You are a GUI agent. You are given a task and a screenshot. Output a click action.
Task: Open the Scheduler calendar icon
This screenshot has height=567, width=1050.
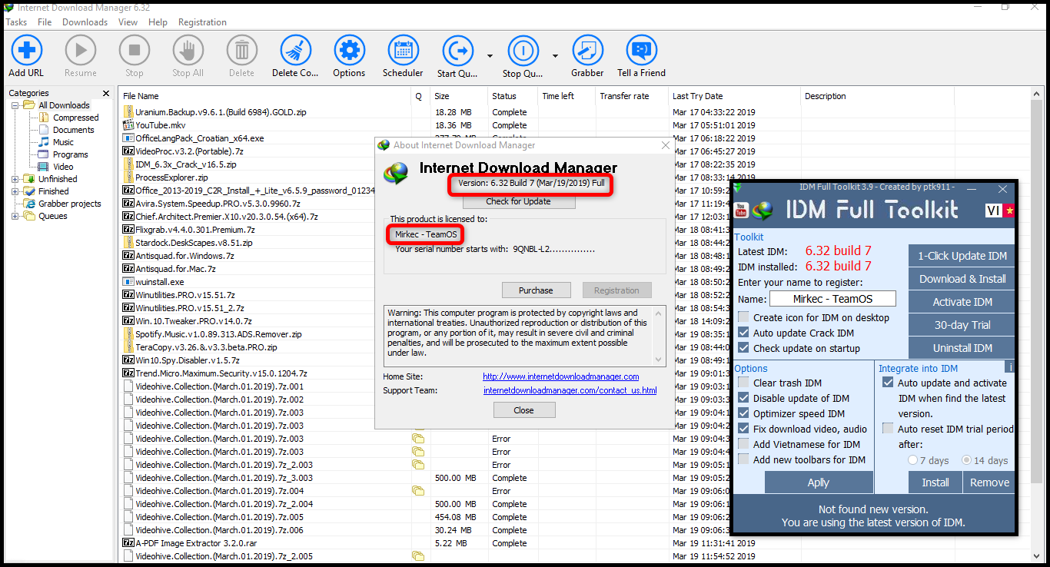pyautogui.click(x=403, y=51)
